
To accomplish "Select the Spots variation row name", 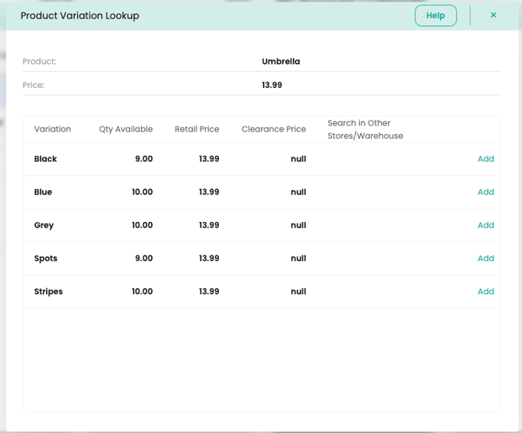I will tap(45, 259).
